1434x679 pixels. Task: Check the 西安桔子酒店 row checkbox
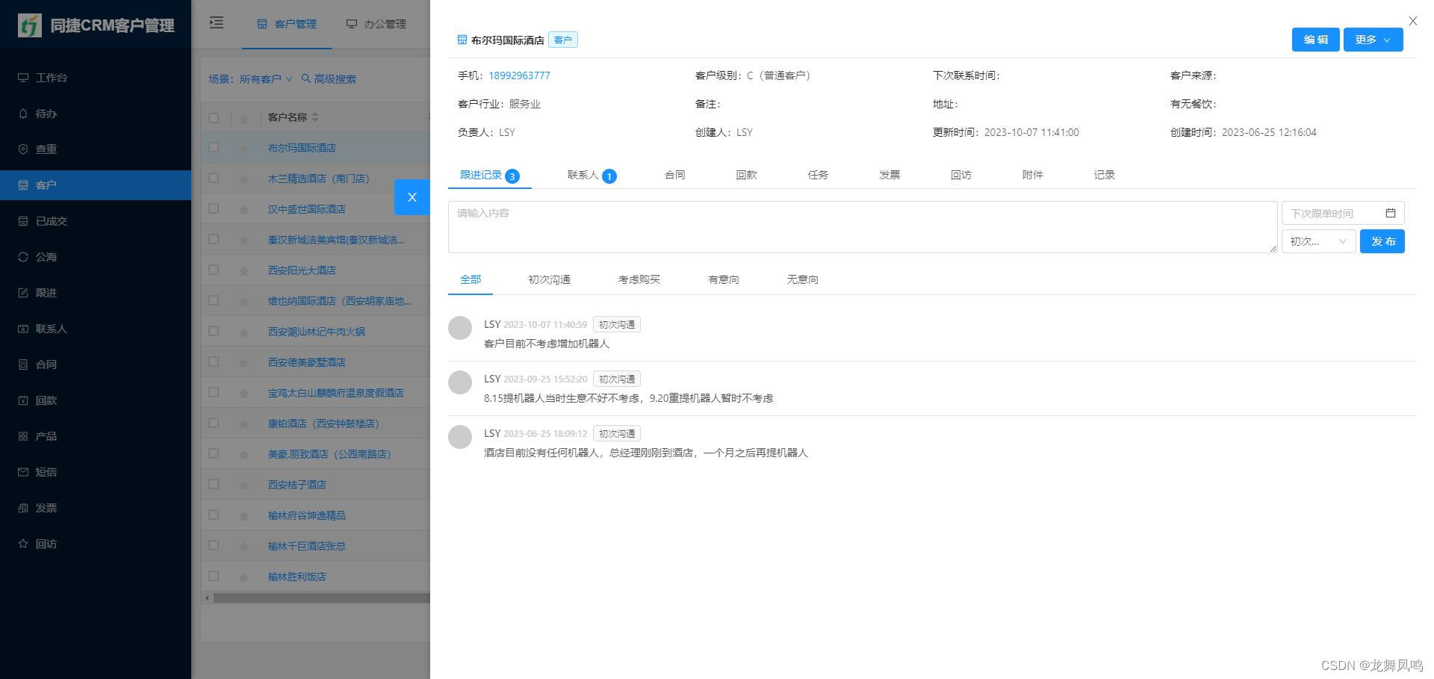(x=214, y=485)
